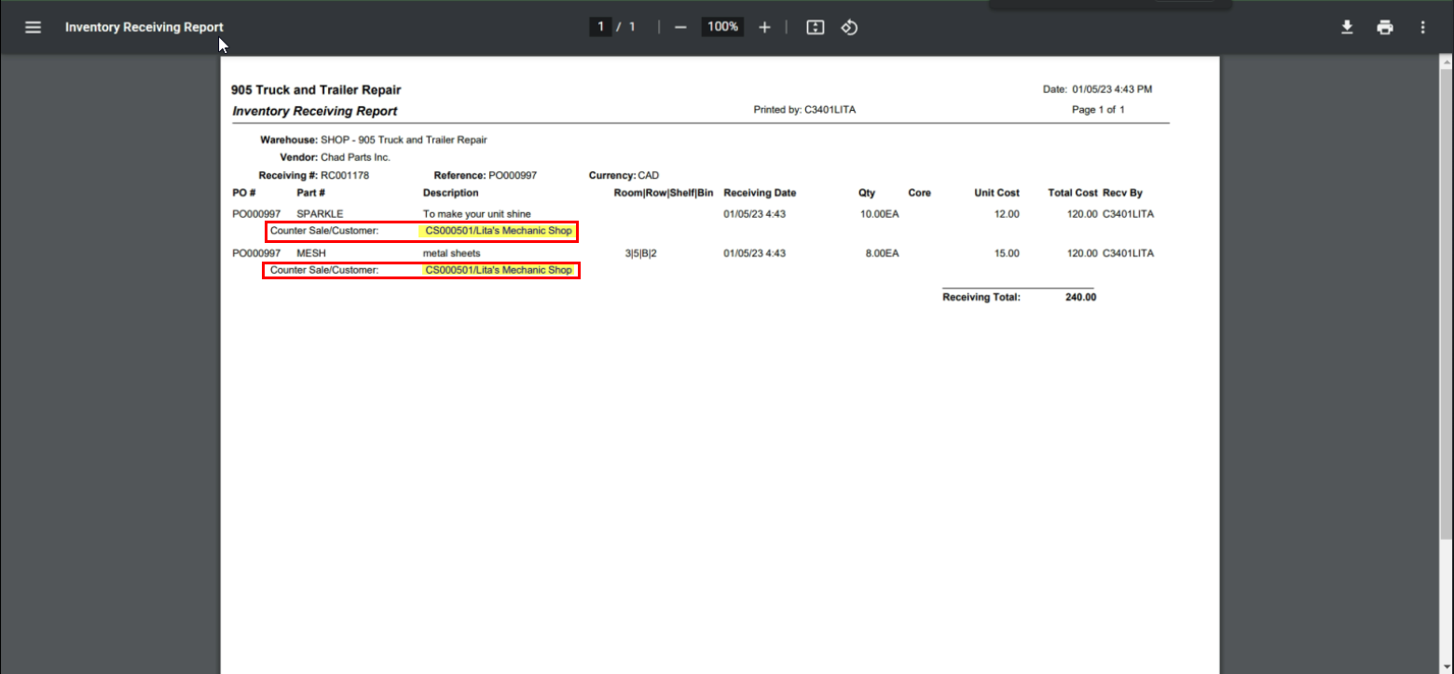This screenshot has width=1454, height=674.
Task: Select the page number input field
Action: [600, 27]
